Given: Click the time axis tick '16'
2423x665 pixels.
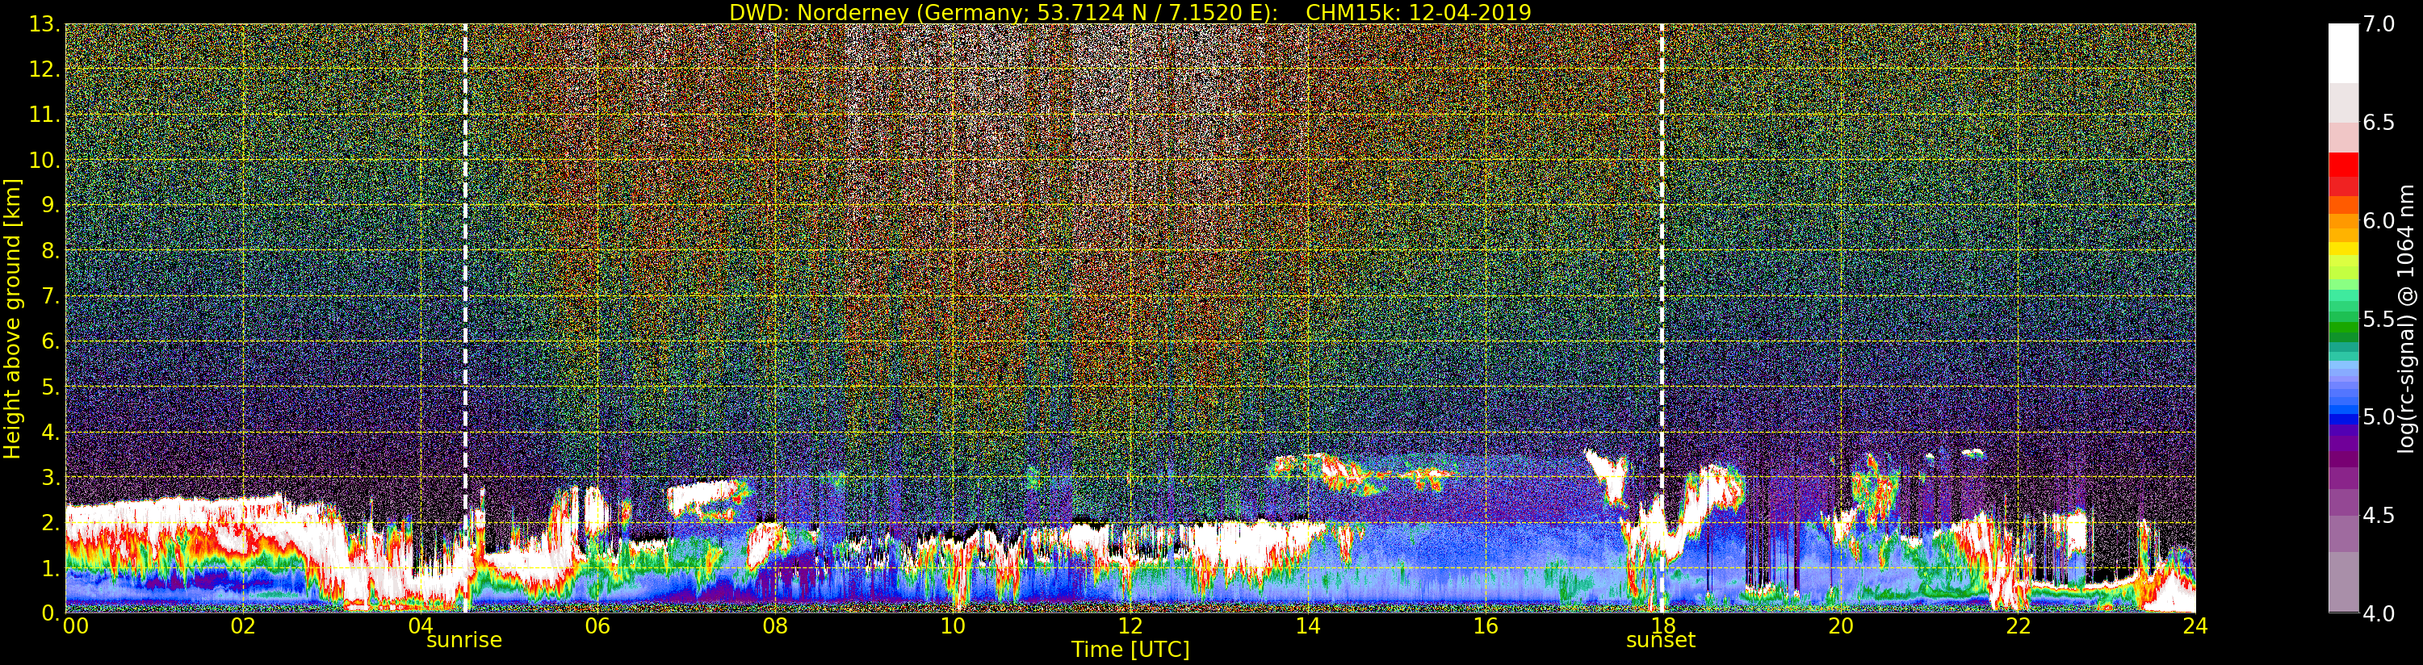Looking at the screenshot, I should (x=1486, y=626).
